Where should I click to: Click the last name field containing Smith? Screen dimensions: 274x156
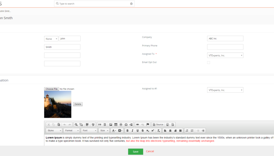click(x=62, y=47)
